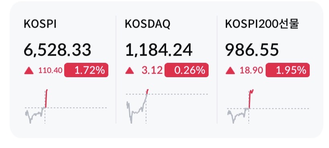
Task: Click the KOSPI red up-triangle icon
Action: pos(29,71)
